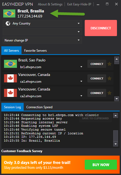The height and width of the screenshot is (175, 121).
Task: Click the globe icon in Any Country
Action: (x=8, y=23)
